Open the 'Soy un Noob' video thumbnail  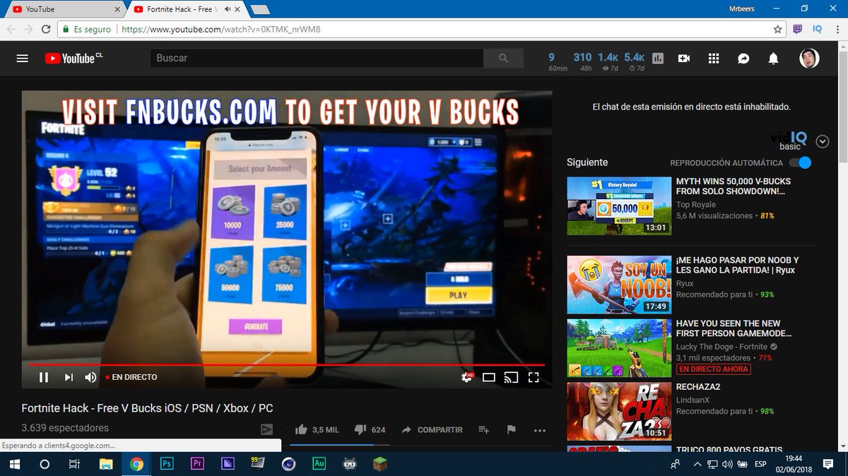point(619,285)
